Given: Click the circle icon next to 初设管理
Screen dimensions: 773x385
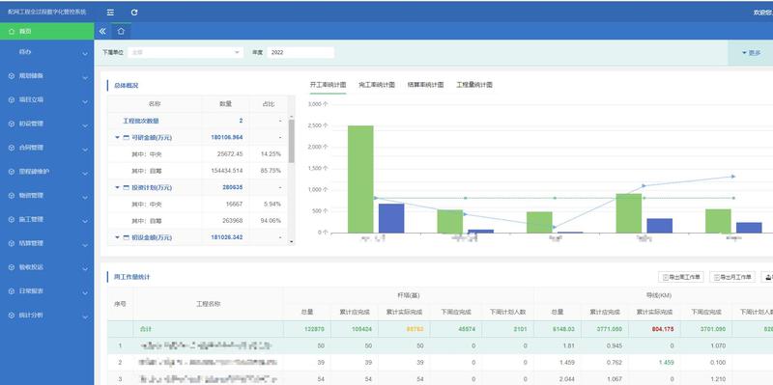Looking at the screenshot, I should click(11, 124).
